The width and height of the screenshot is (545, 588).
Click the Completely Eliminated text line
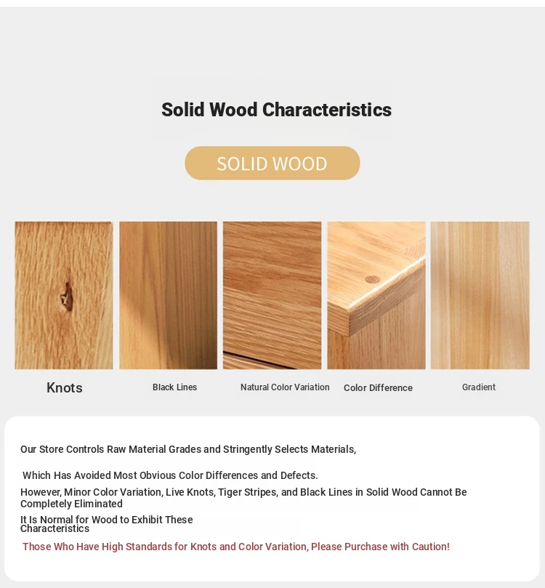click(72, 504)
